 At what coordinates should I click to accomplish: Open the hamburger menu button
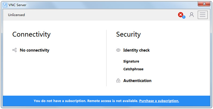click(203, 15)
